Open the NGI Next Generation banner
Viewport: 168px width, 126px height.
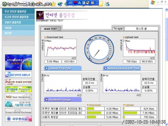(x=18, y=97)
